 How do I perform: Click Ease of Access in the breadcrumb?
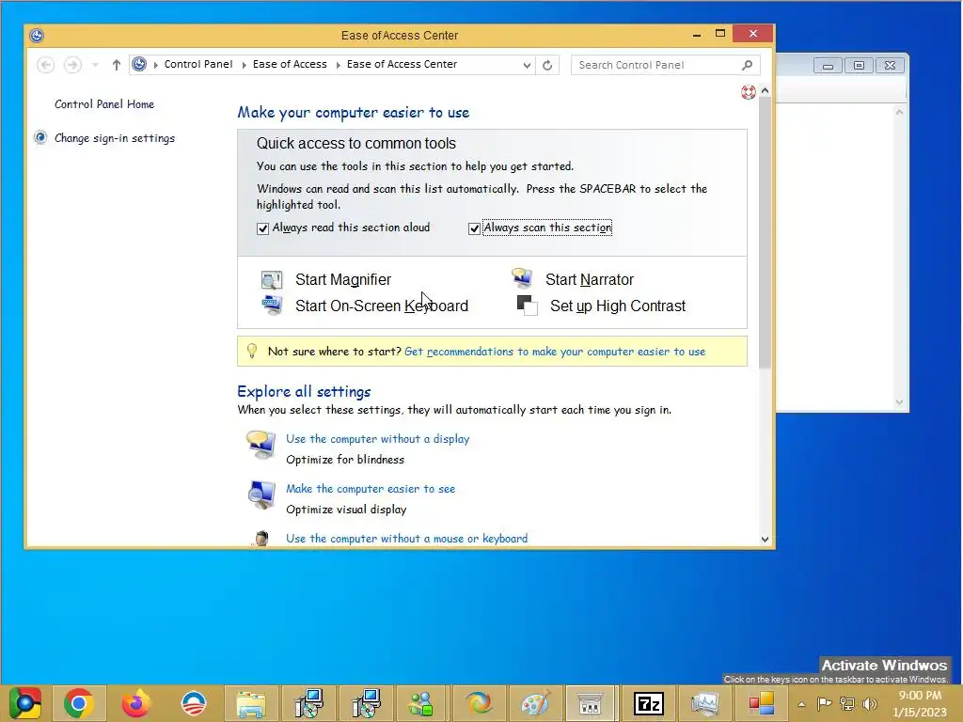point(290,64)
